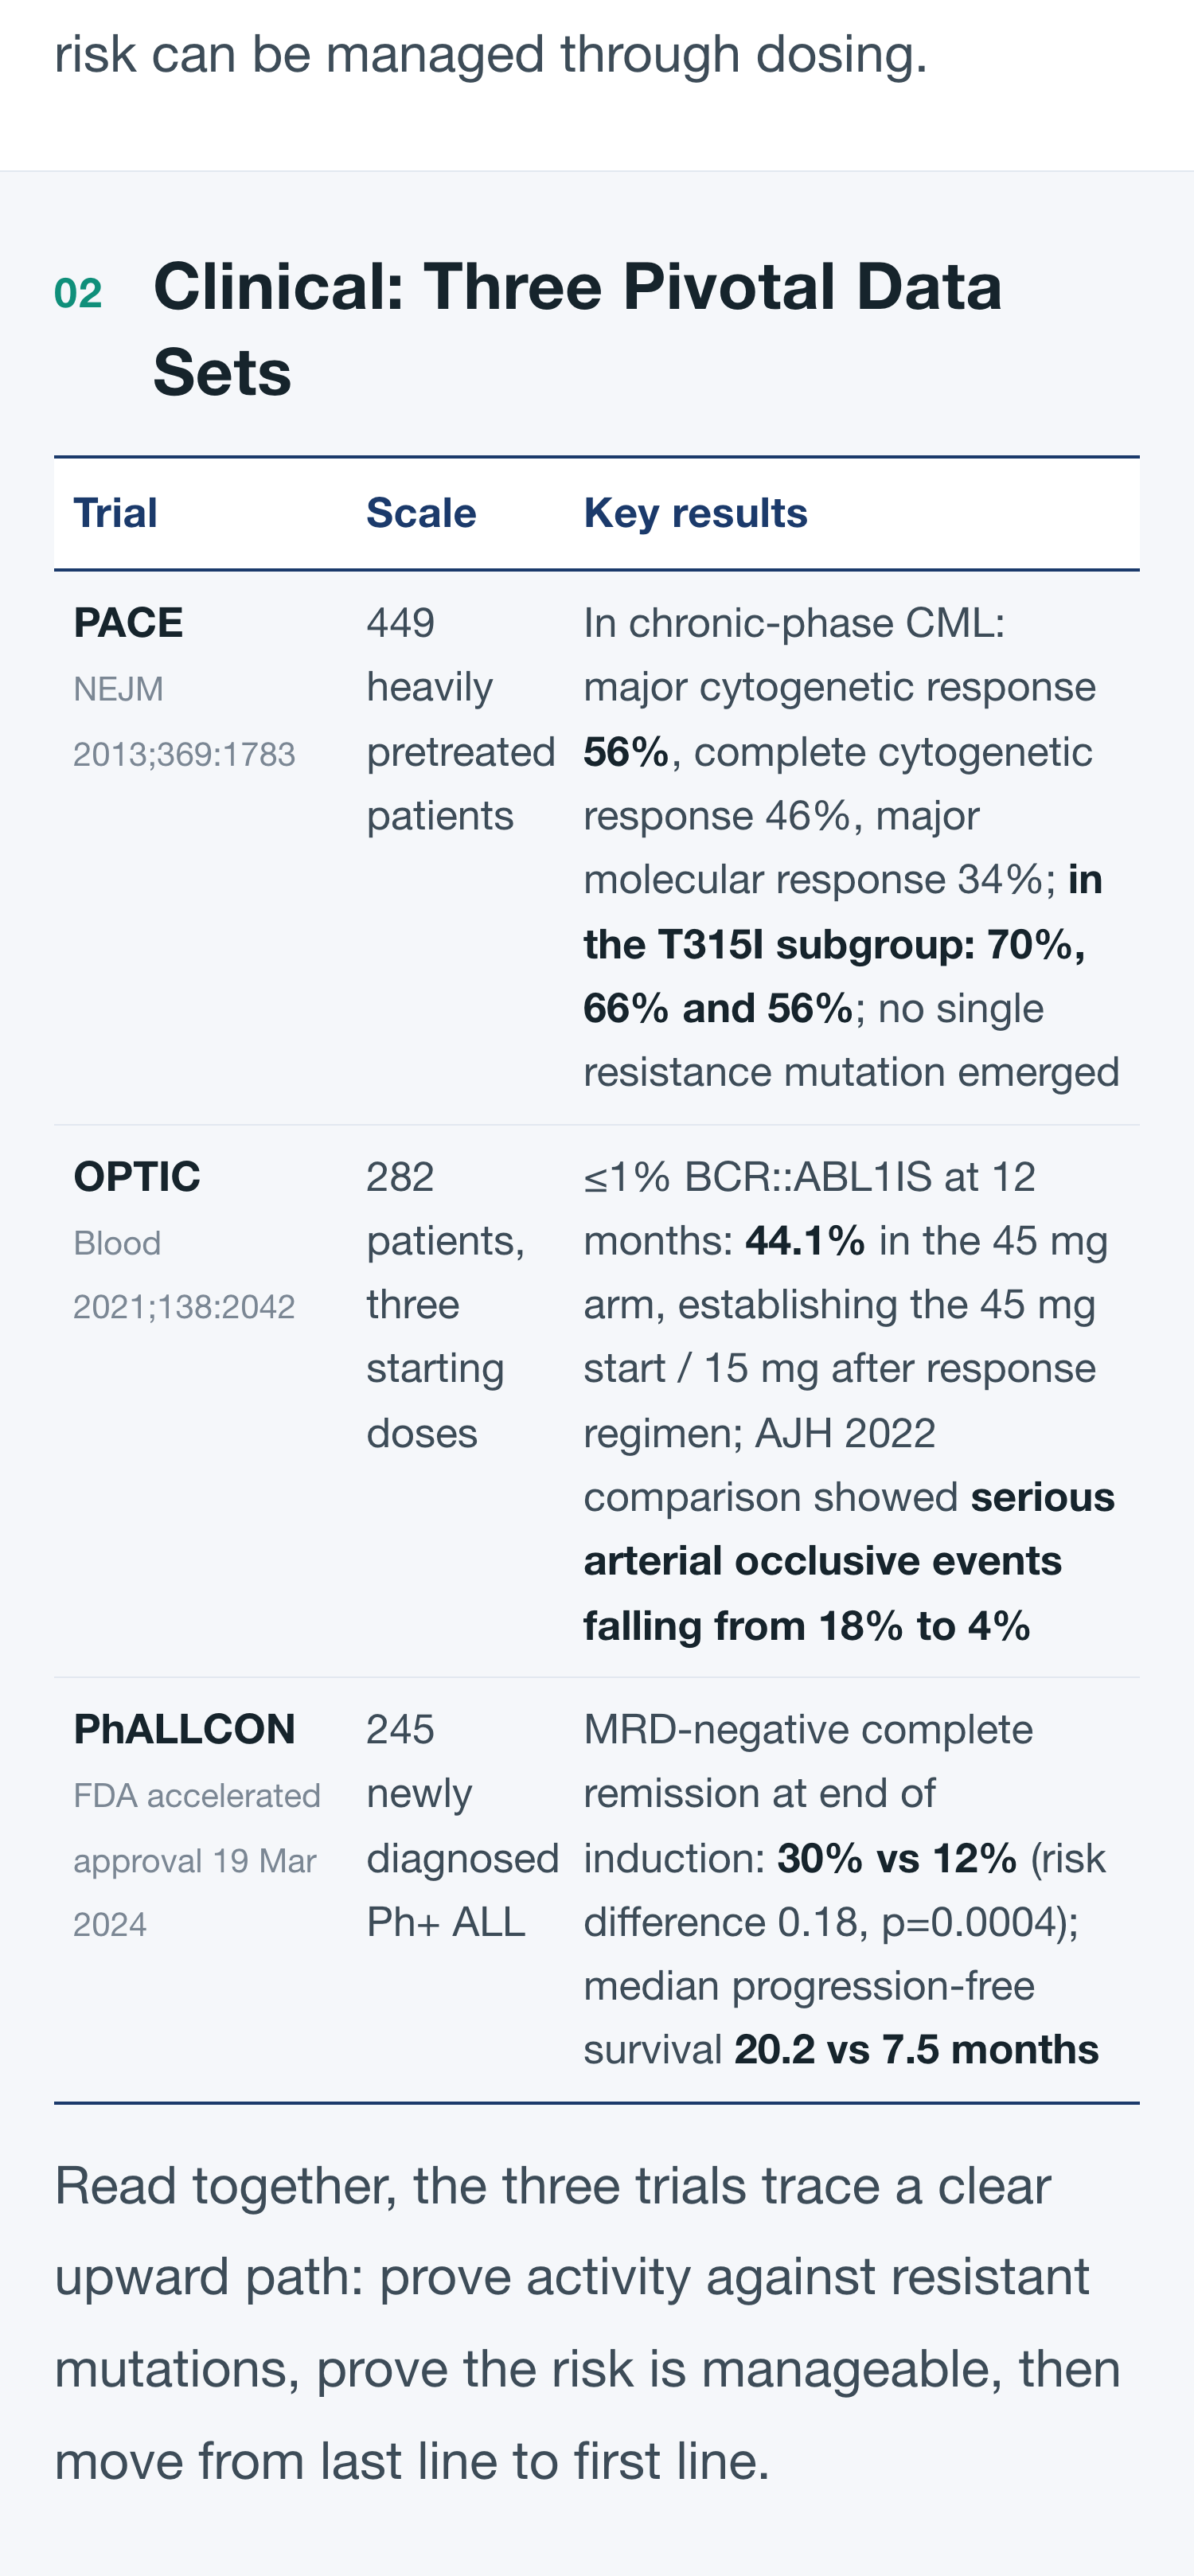Click the NEJM 2013;369:1783 citation
This screenshot has height=2576, width=1194.
pyautogui.click(x=184, y=721)
